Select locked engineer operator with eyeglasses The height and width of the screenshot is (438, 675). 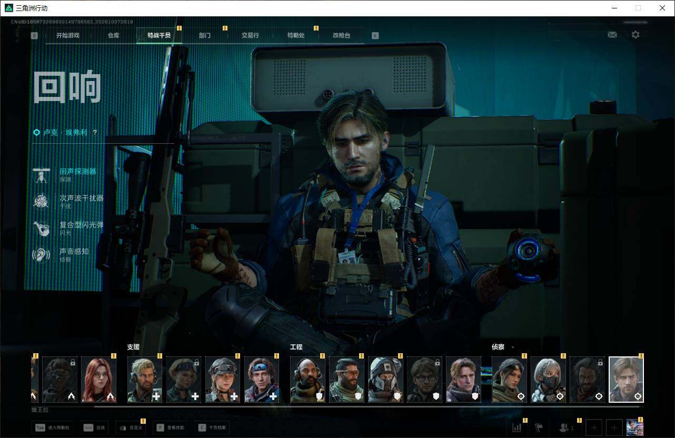(425, 380)
